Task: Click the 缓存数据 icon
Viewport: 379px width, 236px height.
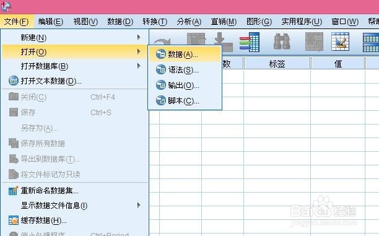Action: point(13,221)
